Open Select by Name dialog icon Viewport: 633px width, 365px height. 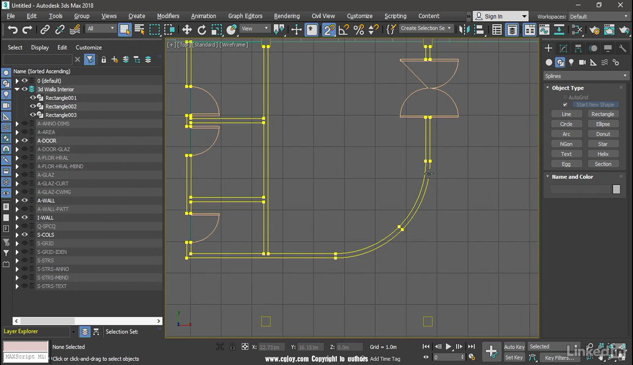pos(139,29)
